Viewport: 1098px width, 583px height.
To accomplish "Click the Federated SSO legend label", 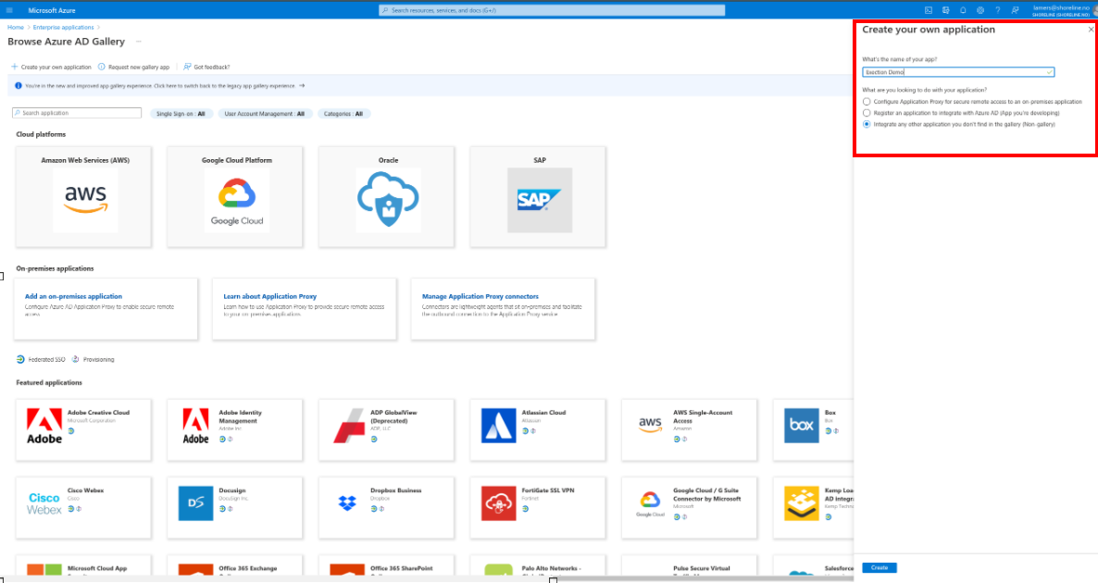I will coord(46,360).
